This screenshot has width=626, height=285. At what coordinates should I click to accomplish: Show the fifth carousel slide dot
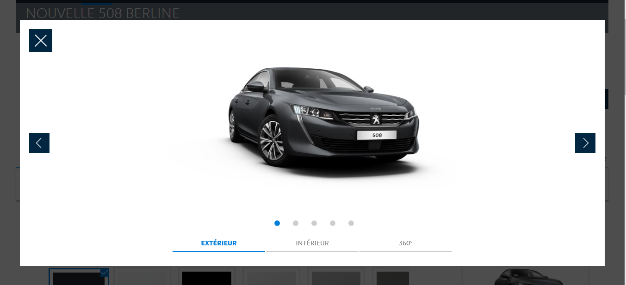pyautogui.click(x=351, y=223)
